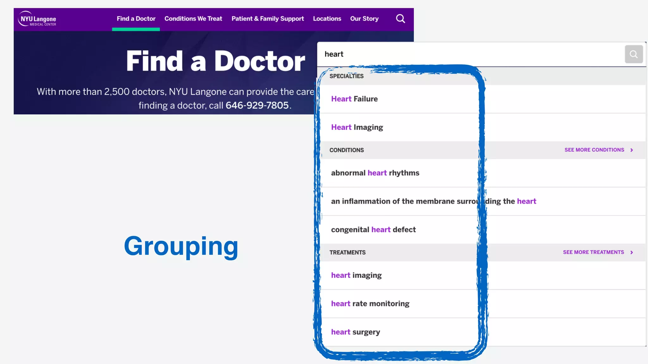Choose inflammation of membrane surrounding heart
Viewport: 648px width, 364px height.
tap(433, 202)
